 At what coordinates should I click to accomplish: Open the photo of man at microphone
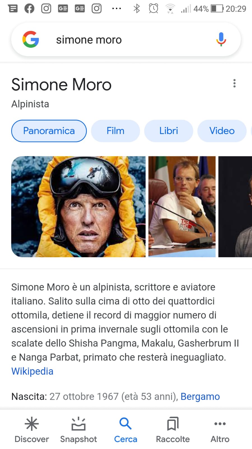182,207
